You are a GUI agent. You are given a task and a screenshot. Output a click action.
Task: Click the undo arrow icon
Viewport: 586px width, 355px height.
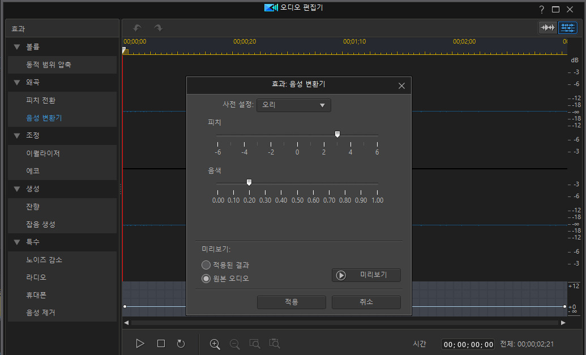137,28
